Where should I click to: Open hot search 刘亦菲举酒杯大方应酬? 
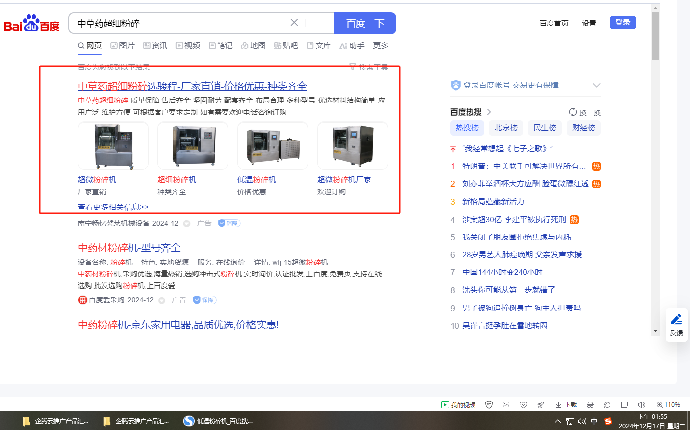pyautogui.click(x=526, y=184)
